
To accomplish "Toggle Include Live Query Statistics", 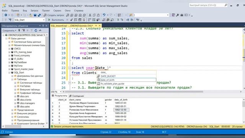I will [94, 20].
